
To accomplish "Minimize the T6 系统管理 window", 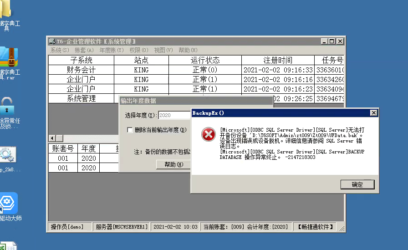I will 324,41.
